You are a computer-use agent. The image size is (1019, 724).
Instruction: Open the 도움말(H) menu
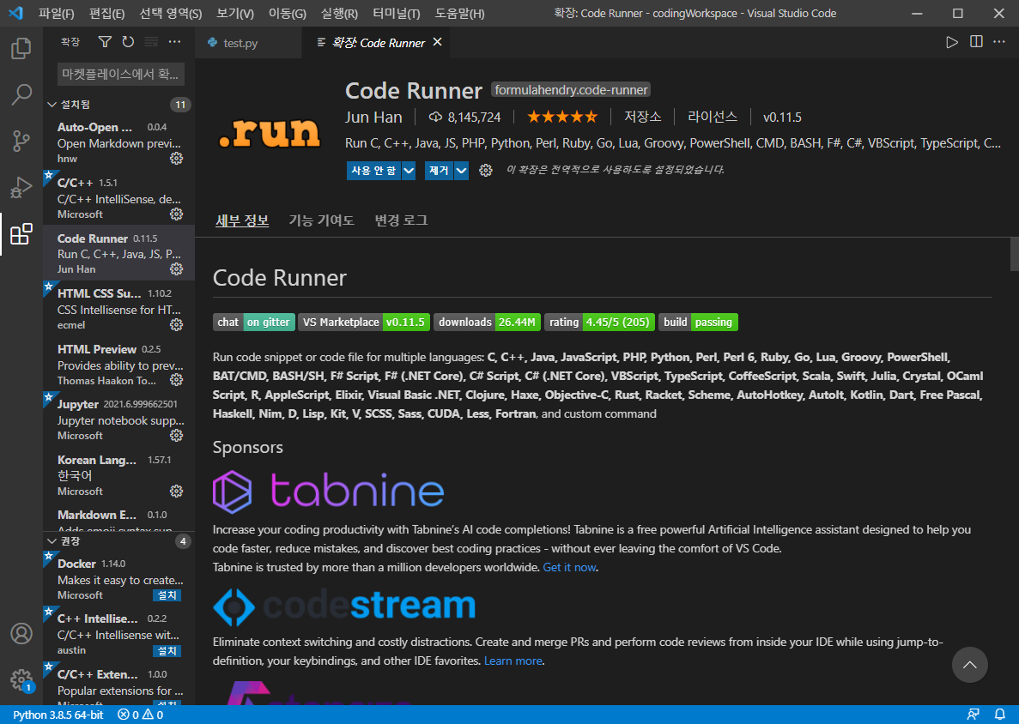click(459, 14)
